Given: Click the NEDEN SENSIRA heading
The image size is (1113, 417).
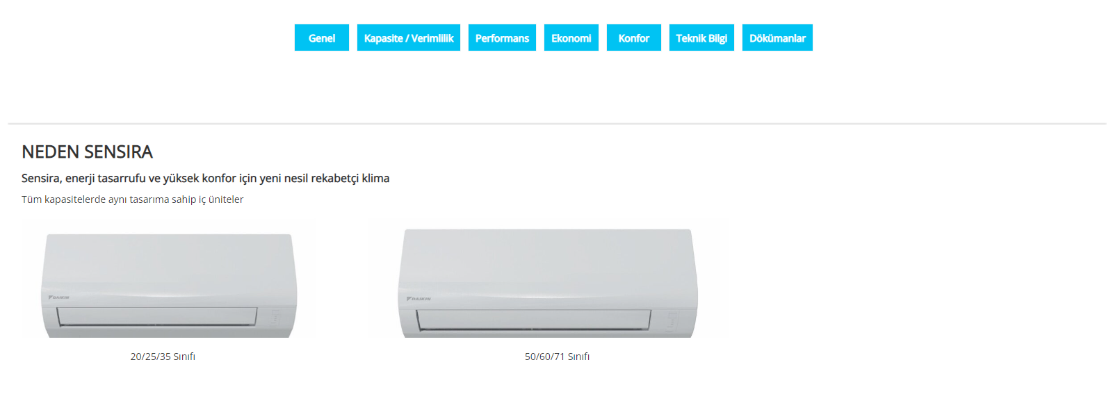Looking at the screenshot, I should pyautogui.click(x=87, y=152).
